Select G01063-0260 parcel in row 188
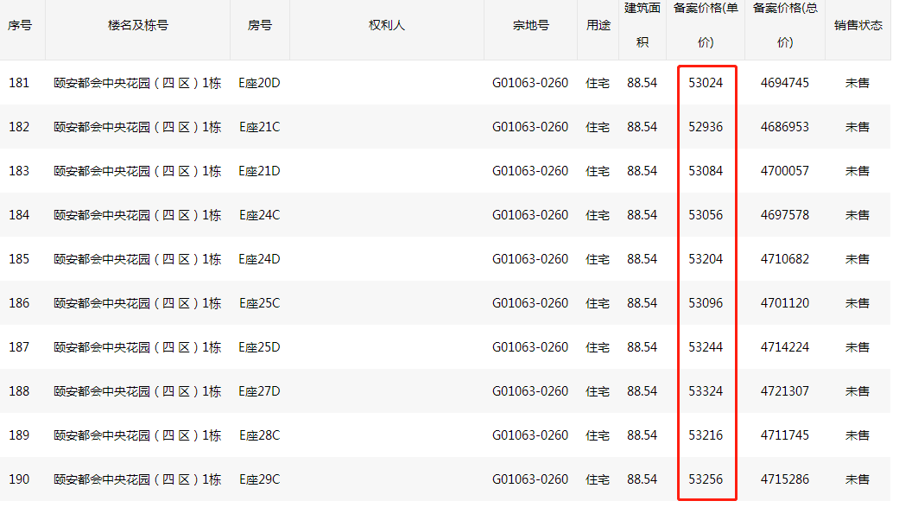 530,391
